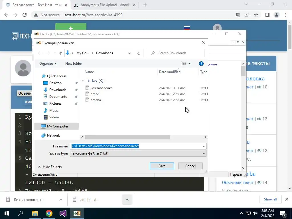Select Music in navigation pane
Viewport: 292px width, 219px height.
click(54, 110)
